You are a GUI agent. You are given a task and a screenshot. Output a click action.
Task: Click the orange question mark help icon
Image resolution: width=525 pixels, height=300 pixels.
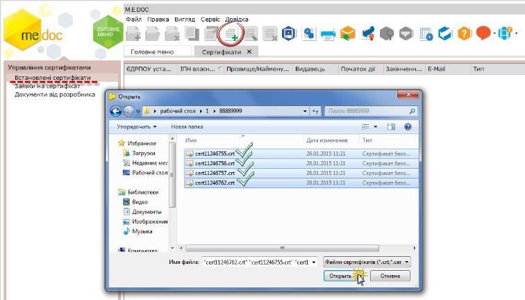(464, 34)
